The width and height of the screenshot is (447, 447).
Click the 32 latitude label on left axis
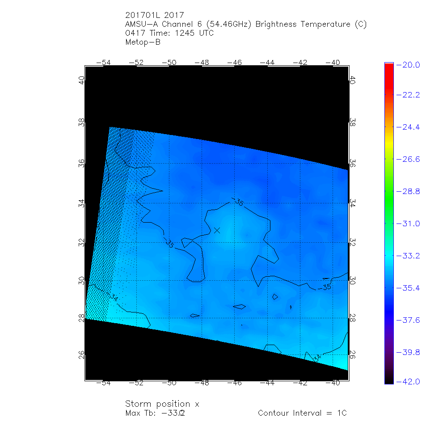point(81,243)
